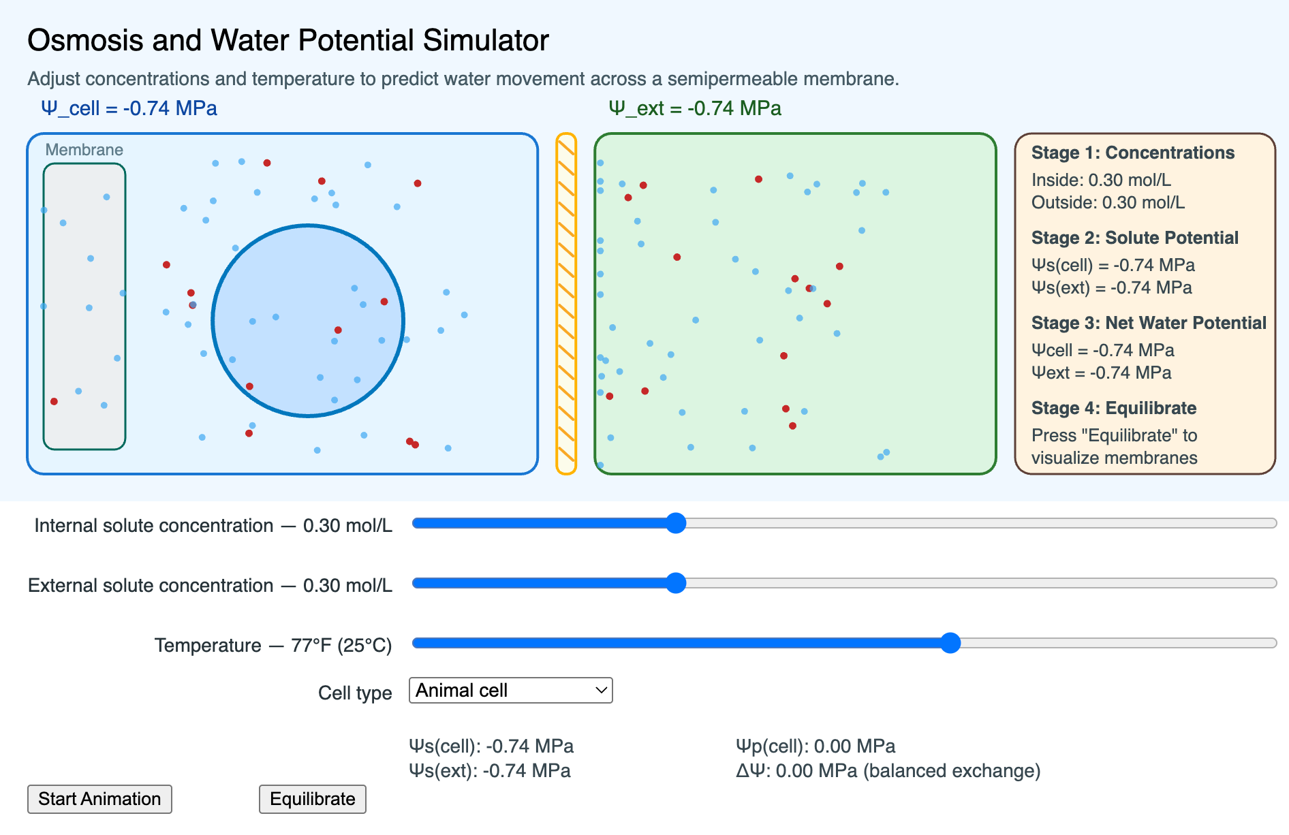Click the Stage 3: Net Water Potential heading
Screen dimensions: 1289x835
coord(1148,323)
